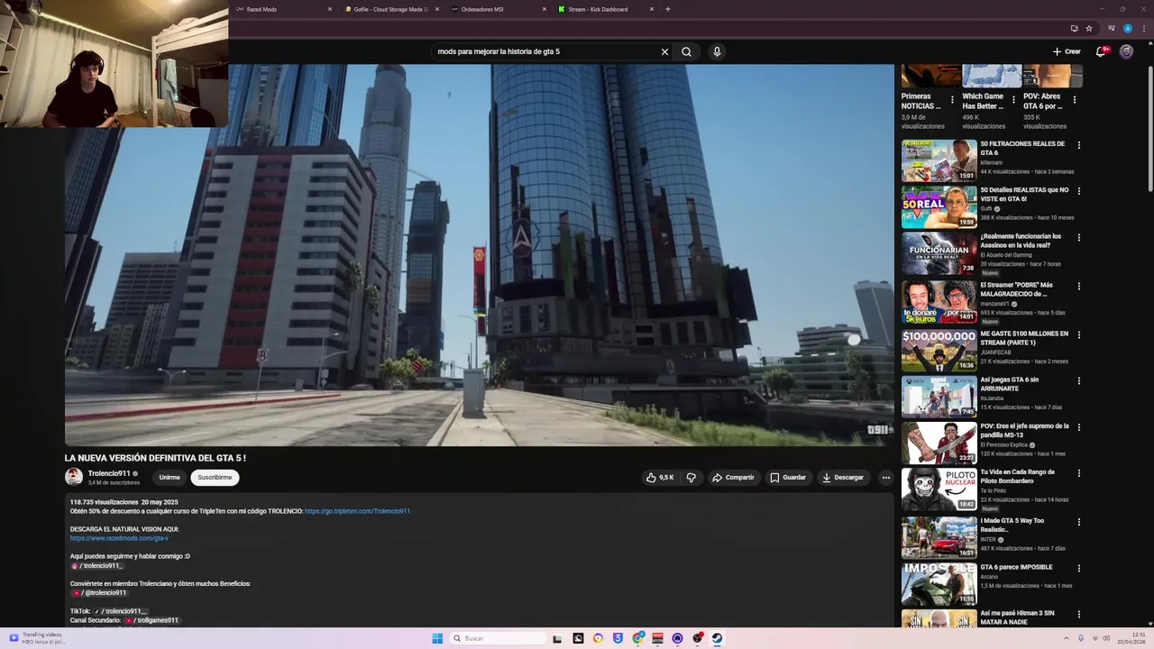Open ¿Realmente funcionarían los Asesinos video
The height and width of the screenshot is (649, 1154).
(x=939, y=253)
